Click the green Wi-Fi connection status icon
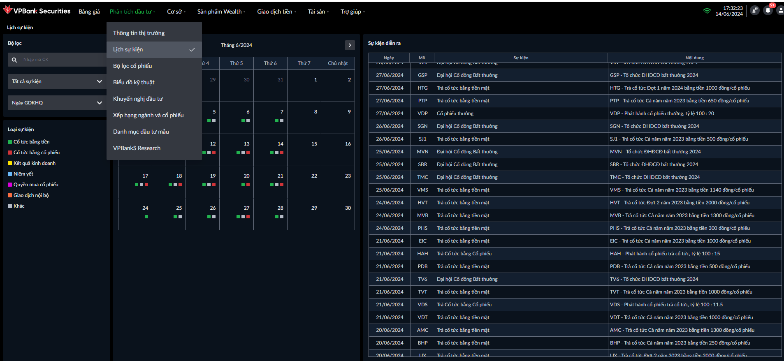Image resolution: width=784 pixels, height=361 pixels. tap(707, 11)
